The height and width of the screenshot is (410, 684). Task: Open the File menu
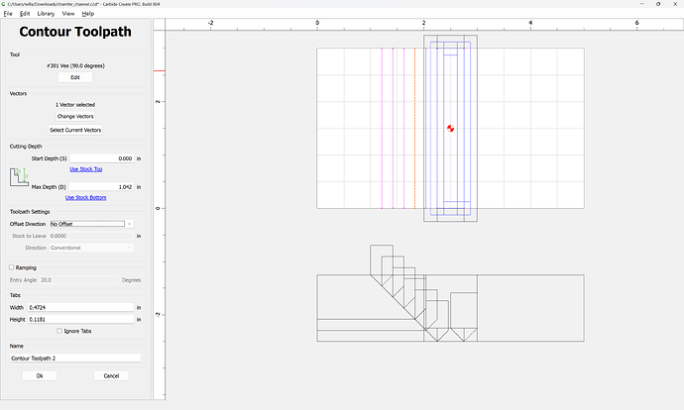pyautogui.click(x=8, y=14)
